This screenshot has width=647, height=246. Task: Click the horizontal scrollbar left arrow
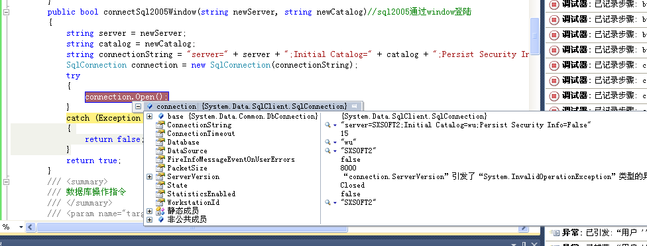(x=30, y=227)
